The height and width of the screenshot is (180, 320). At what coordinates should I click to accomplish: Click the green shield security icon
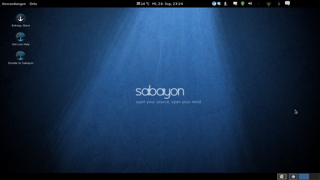point(242,4)
